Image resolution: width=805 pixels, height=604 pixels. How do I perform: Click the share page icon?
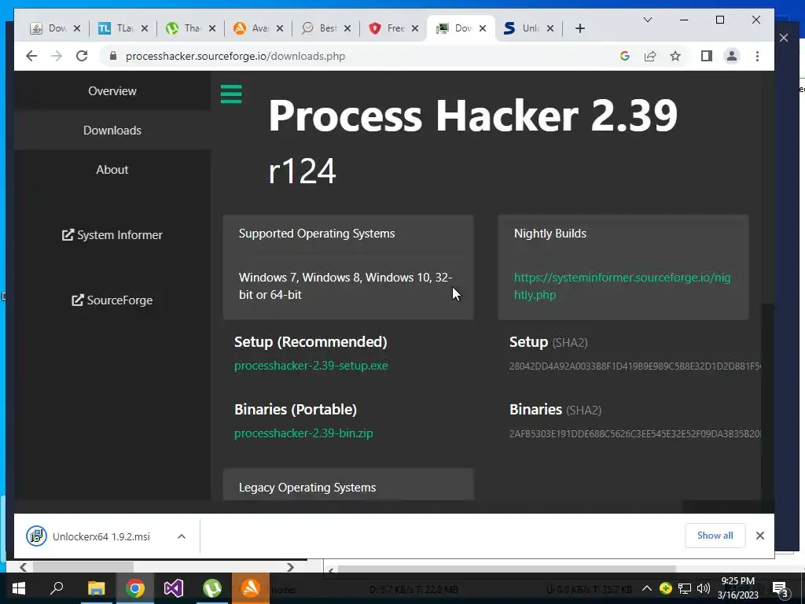pos(650,56)
